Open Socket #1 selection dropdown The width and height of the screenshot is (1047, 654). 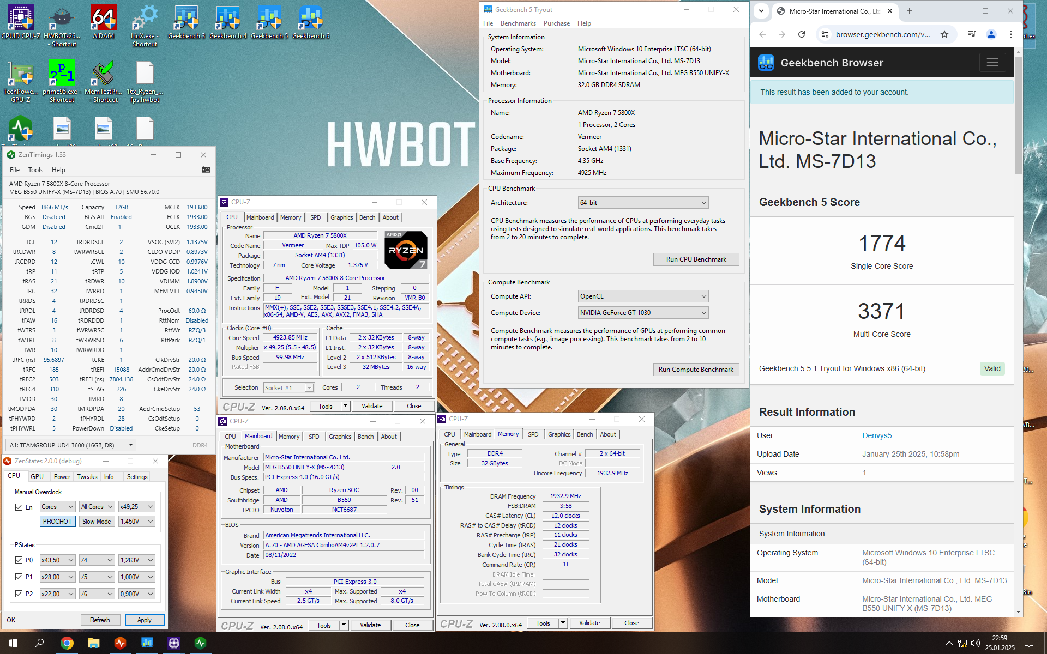[x=288, y=388]
